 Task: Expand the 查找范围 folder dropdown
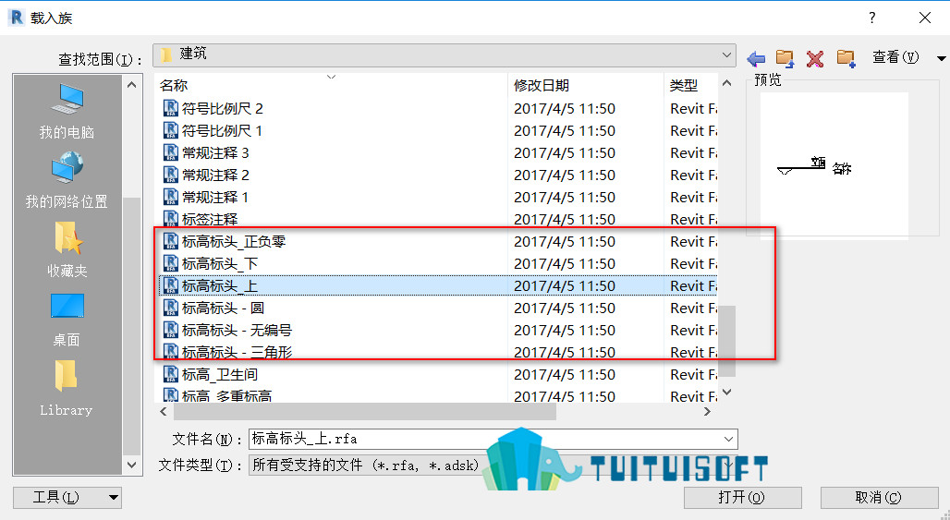tap(726, 55)
